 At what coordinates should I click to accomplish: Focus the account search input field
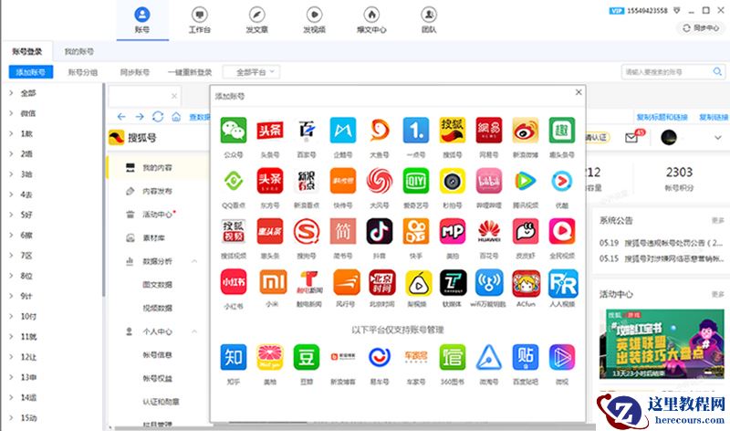(x=666, y=72)
